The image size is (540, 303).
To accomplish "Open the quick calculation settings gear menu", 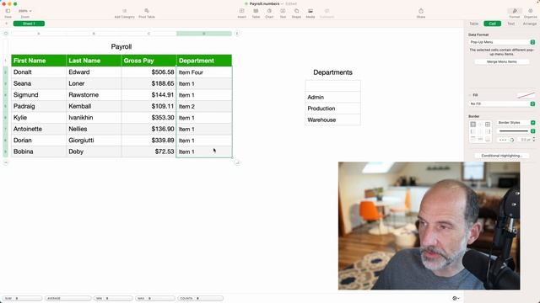I will (456, 298).
